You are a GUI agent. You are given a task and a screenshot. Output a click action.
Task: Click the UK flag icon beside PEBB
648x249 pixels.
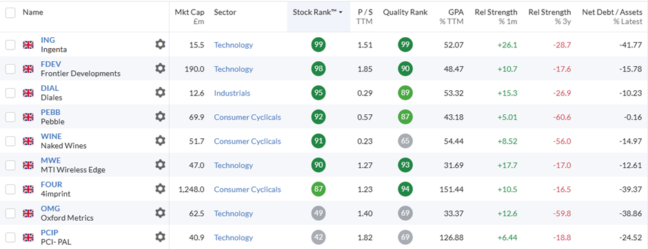28,117
